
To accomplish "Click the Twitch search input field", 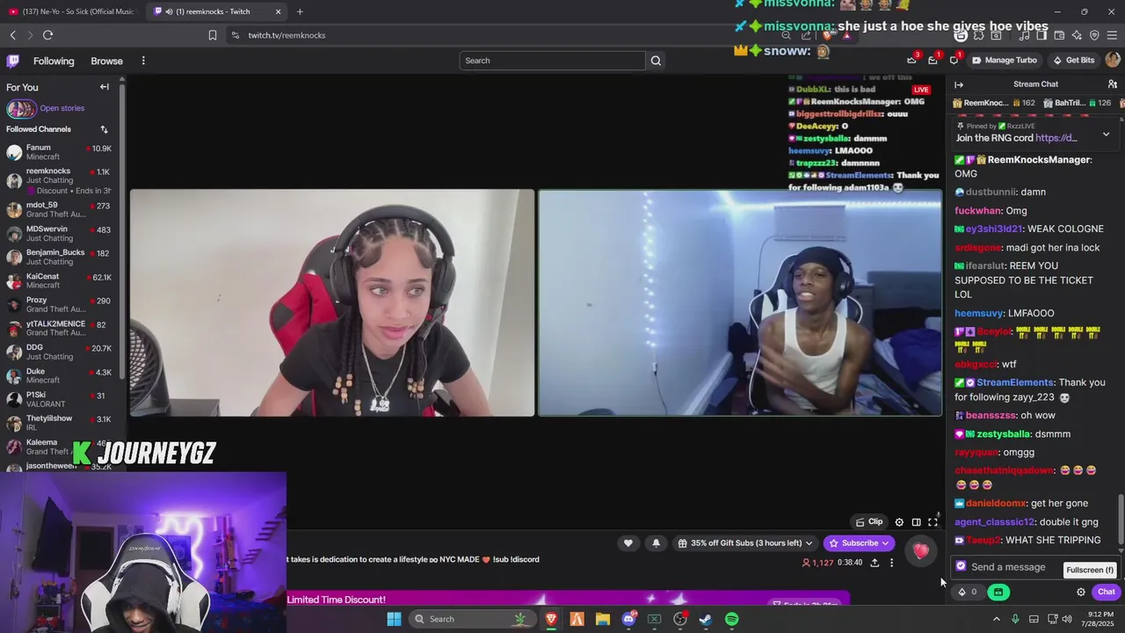I will tap(552, 61).
